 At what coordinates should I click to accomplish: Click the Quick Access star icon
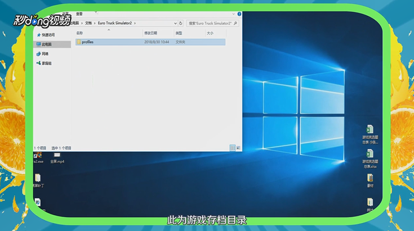[x=39, y=35]
